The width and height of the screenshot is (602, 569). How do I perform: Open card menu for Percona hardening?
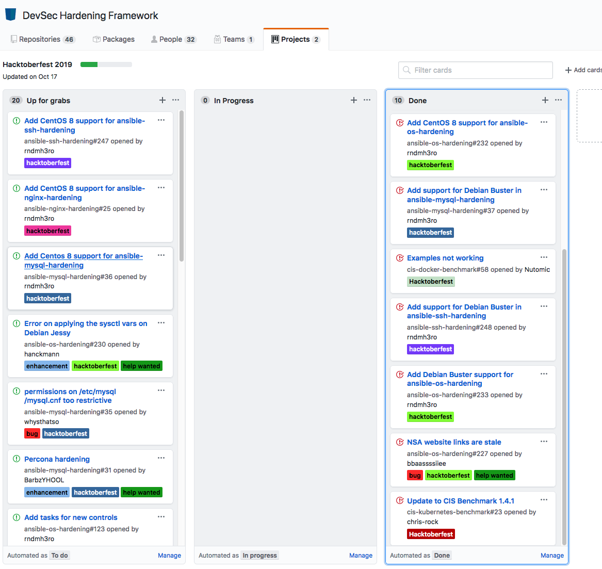pos(161,458)
